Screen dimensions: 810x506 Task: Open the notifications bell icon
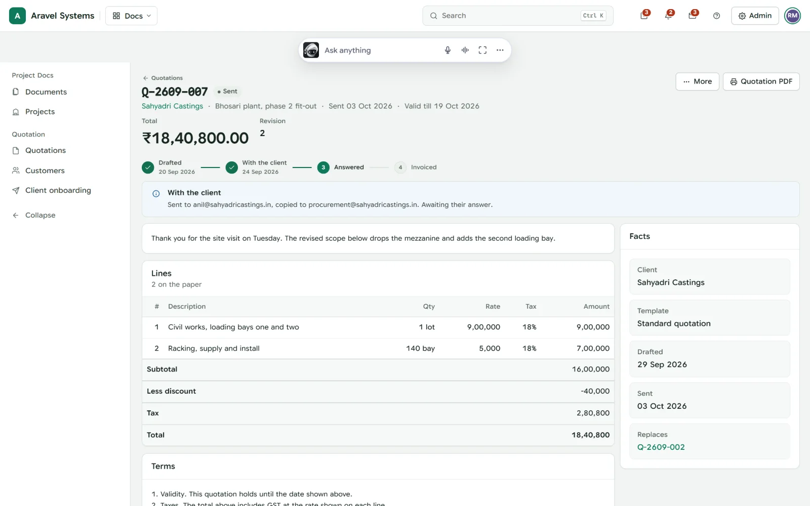668,16
